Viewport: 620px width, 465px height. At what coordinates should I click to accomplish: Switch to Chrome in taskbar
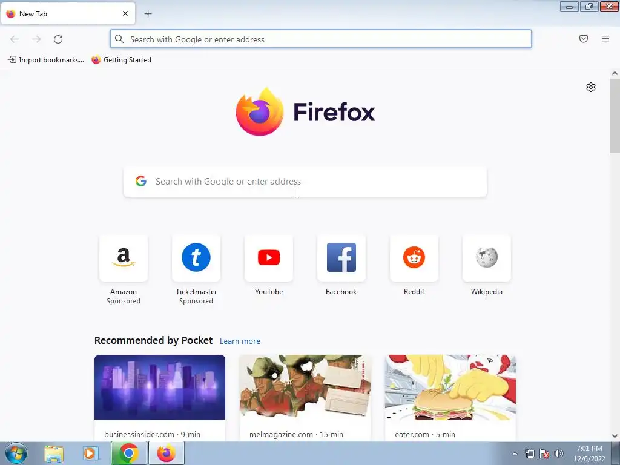click(128, 453)
